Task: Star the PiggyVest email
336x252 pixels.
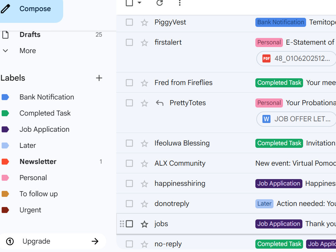Action: point(144,22)
